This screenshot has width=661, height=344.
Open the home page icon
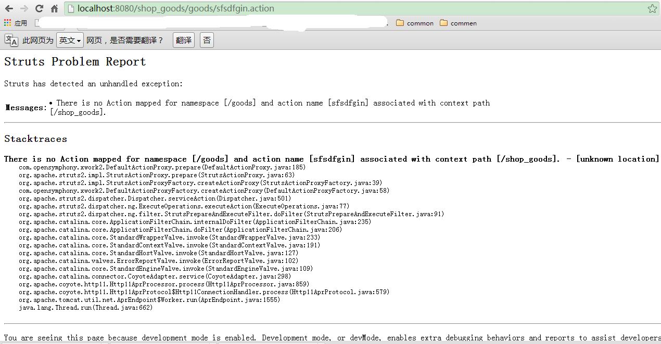[x=54, y=8]
